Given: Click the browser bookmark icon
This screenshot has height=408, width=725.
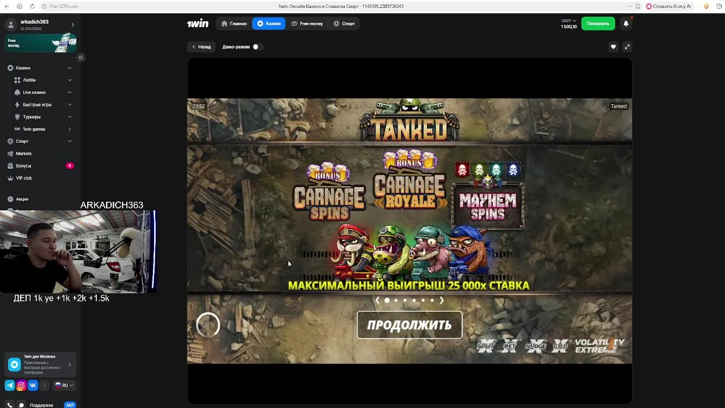Looking at the screenshot, I should (638, 6).
